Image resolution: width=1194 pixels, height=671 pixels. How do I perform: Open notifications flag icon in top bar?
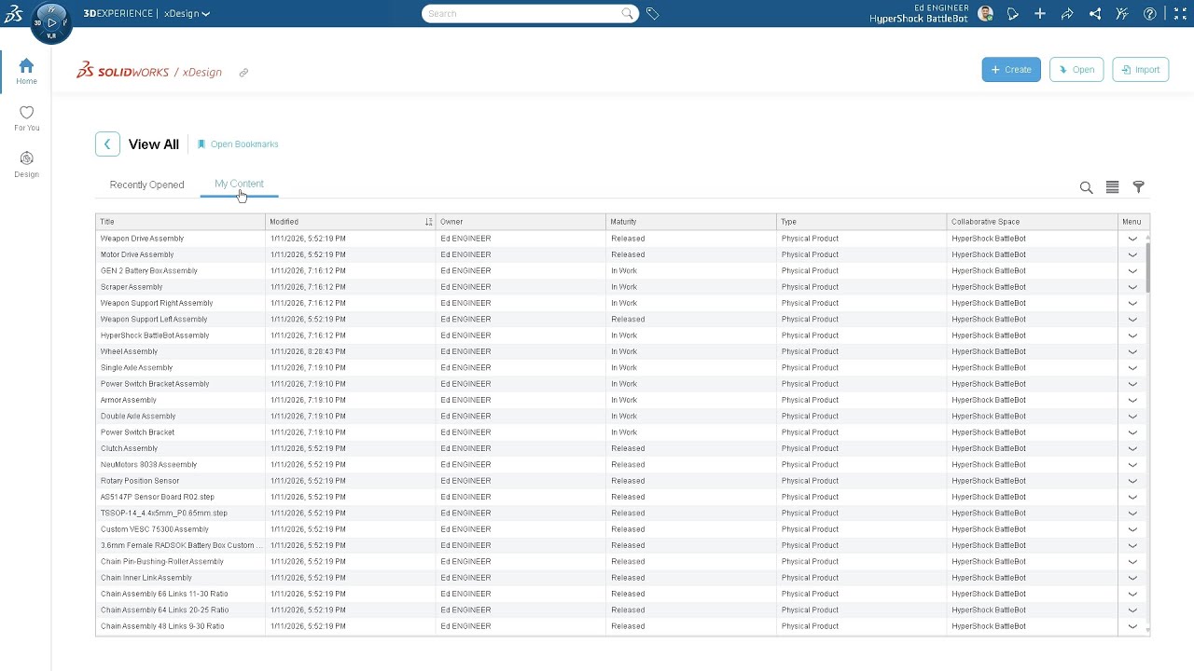coord(1013,14)
